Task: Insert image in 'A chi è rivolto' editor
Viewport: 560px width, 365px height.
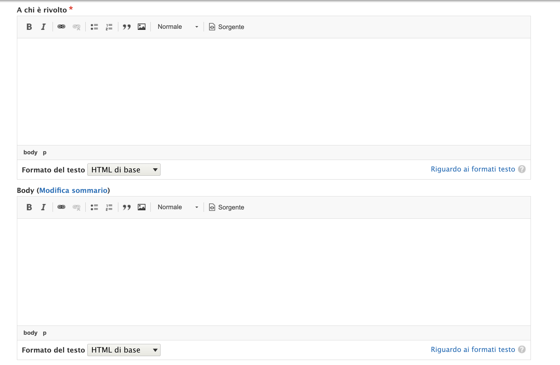Action: pyautogui.click(x=141, y=27)
